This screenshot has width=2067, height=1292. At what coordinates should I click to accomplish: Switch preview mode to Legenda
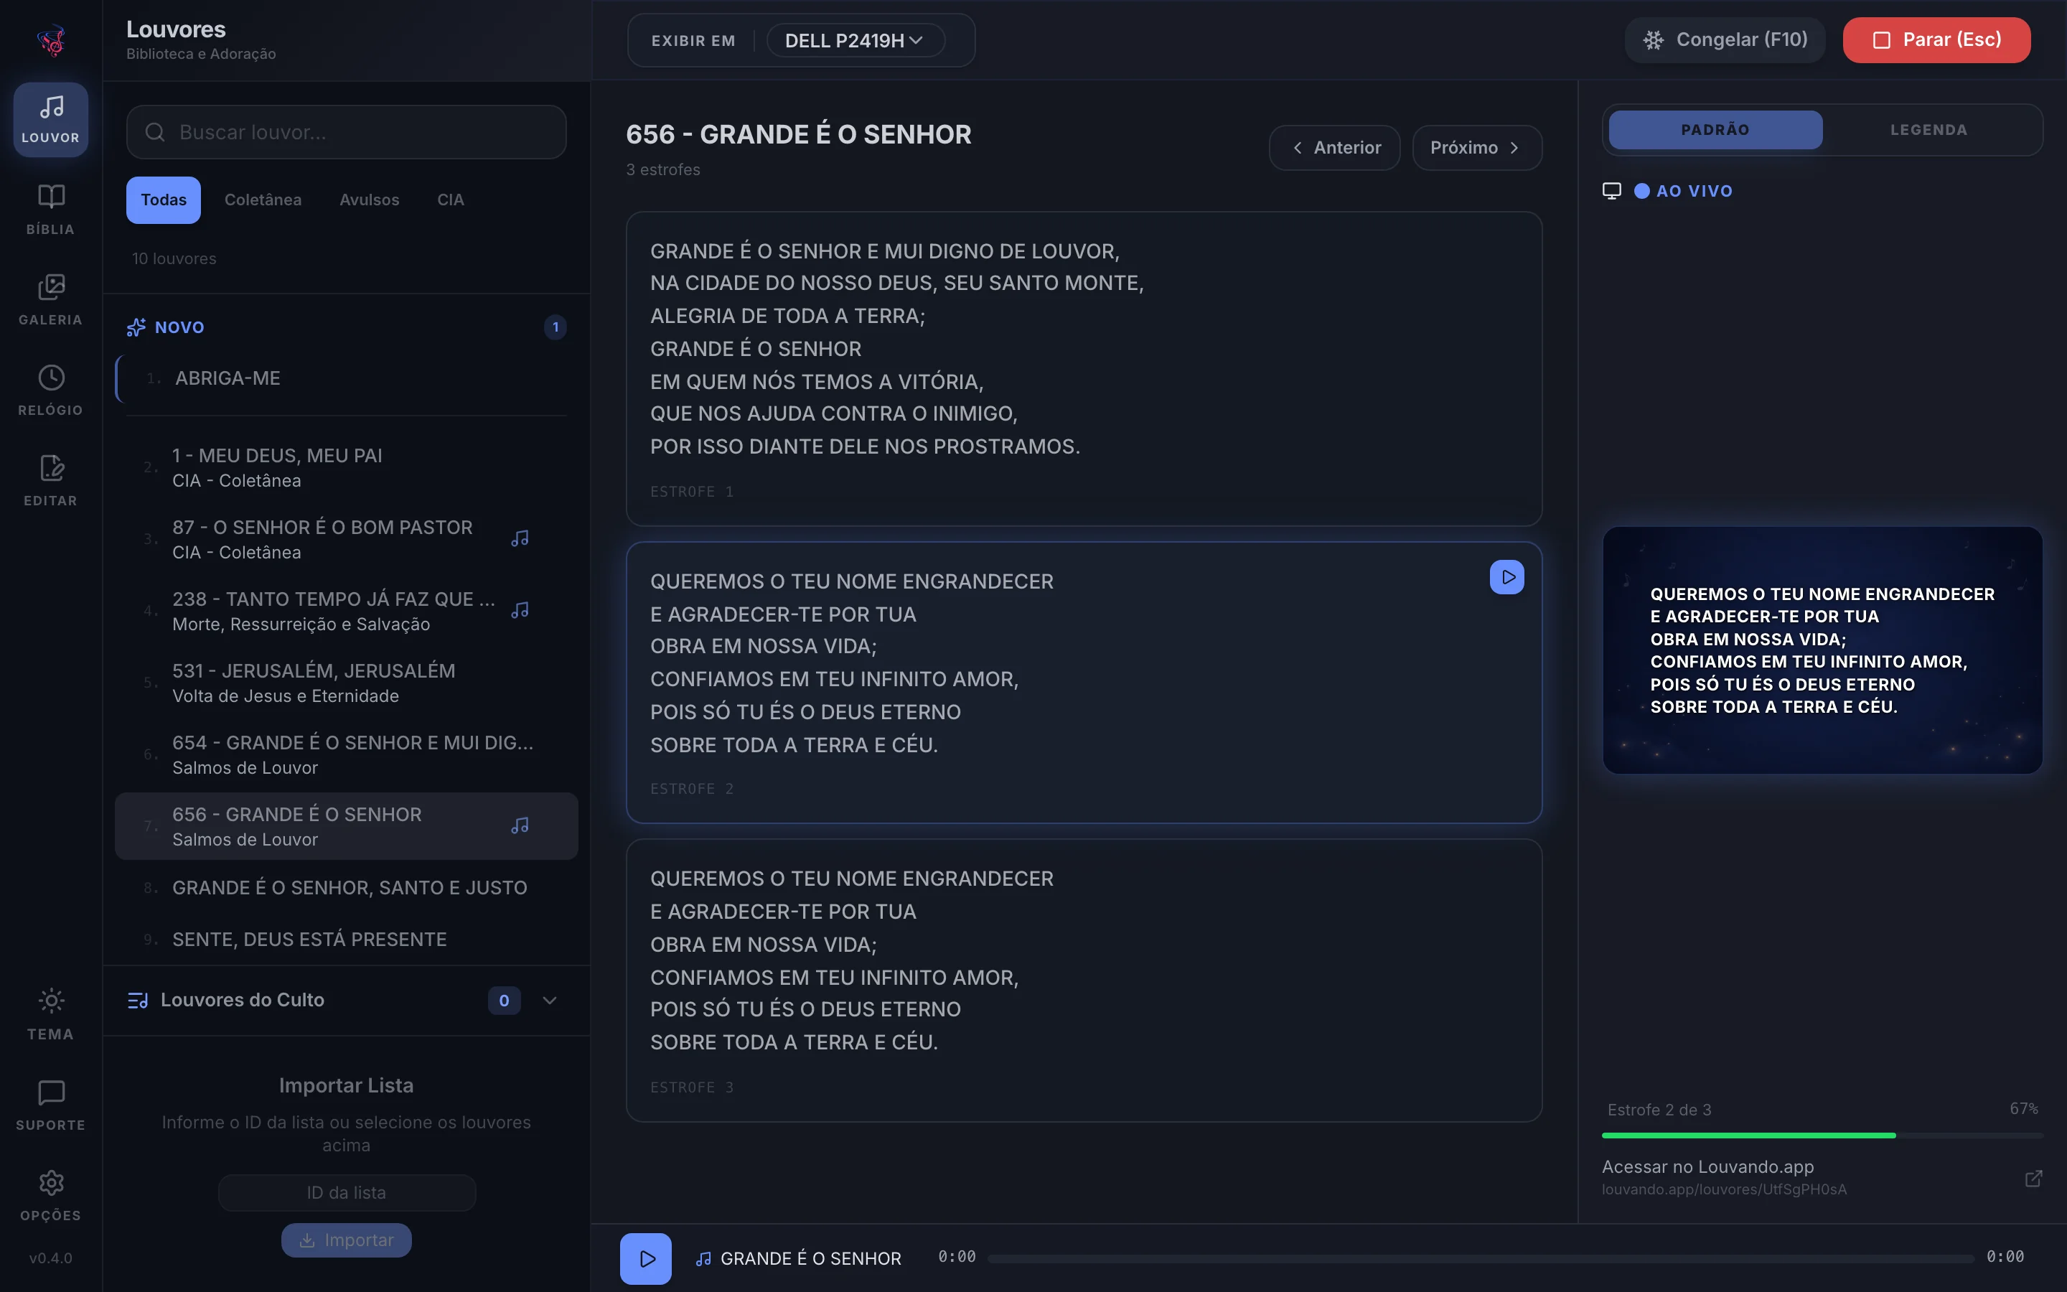1928,130
